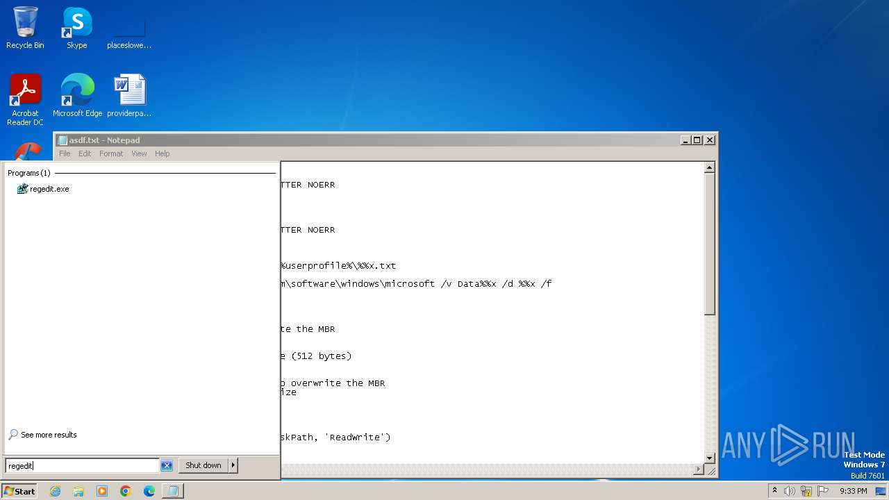Open media player taskbar icon
This screenshot has width=889, height=500.
[102, 491]
